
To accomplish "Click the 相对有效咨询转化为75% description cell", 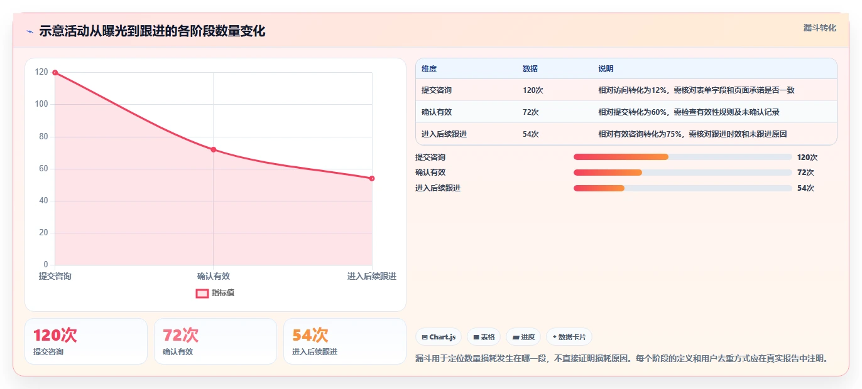I will (692, 134).
